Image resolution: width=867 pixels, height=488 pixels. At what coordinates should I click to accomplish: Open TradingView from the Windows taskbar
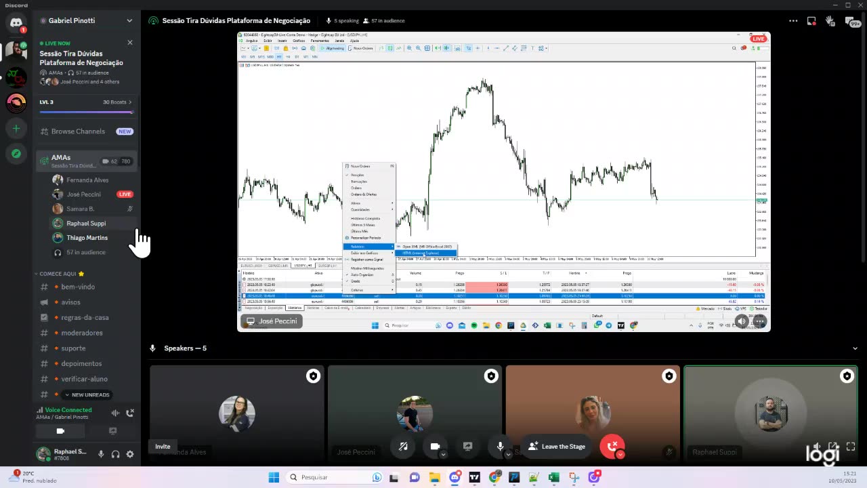(474, 477)
